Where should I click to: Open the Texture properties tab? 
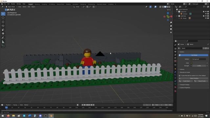tap(175, 91)
